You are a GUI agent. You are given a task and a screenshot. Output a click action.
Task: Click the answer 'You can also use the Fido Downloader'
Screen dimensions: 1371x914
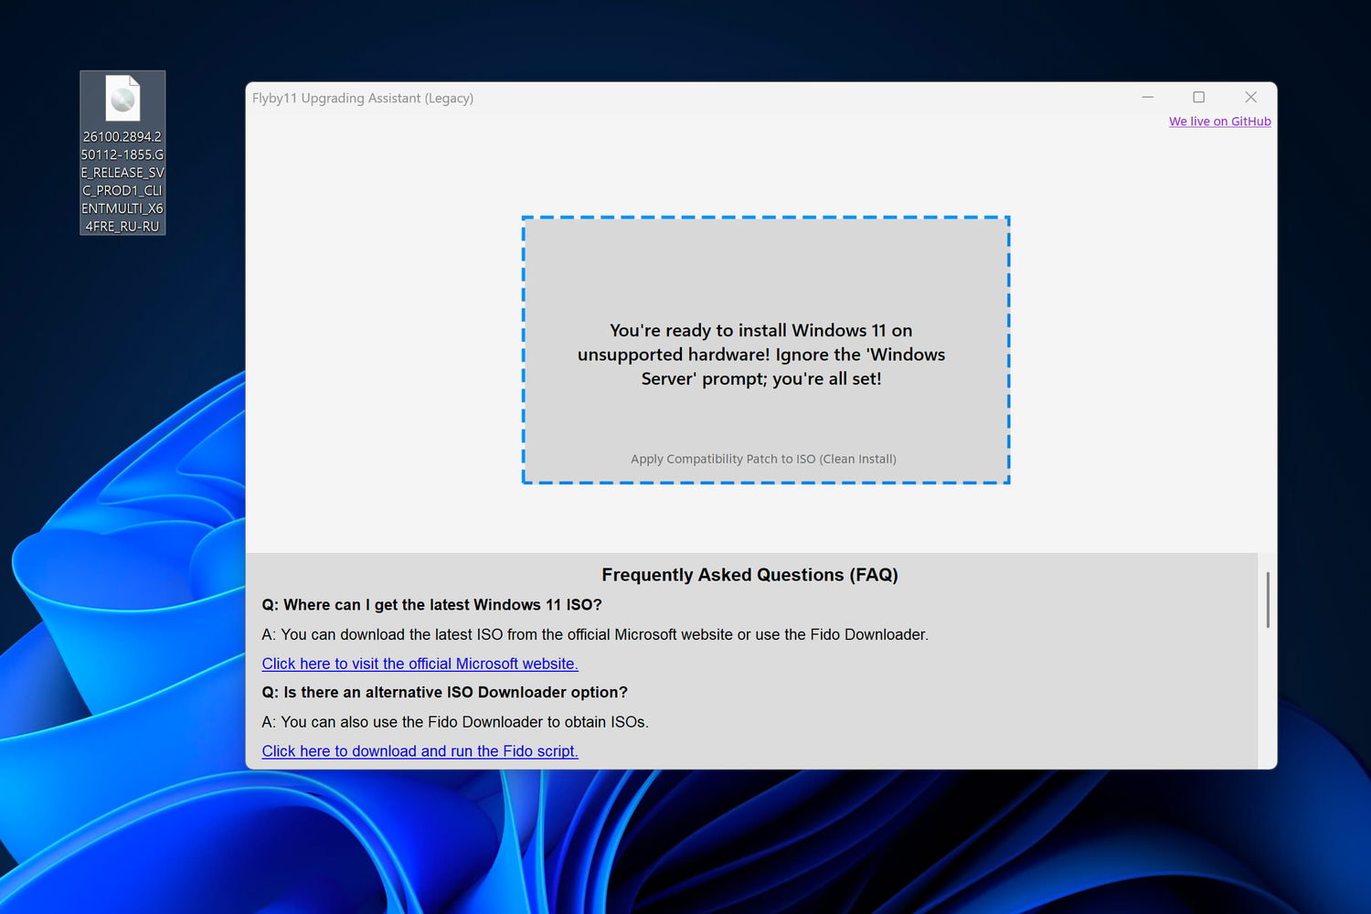[x=455, y=722]
